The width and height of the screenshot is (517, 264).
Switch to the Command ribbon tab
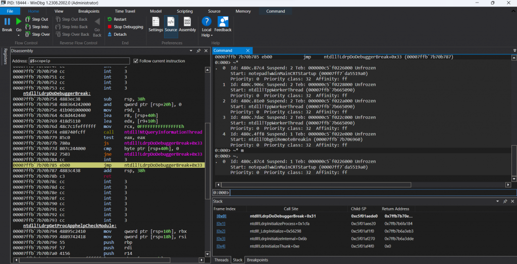click(x=276, y=11)
